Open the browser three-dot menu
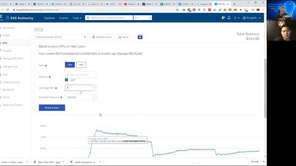This screenshot has height=166, width=296. (263, 10)
